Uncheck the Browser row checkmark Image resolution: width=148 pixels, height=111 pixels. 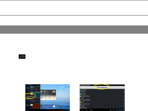pyautogui.click(x=124, y=92)
